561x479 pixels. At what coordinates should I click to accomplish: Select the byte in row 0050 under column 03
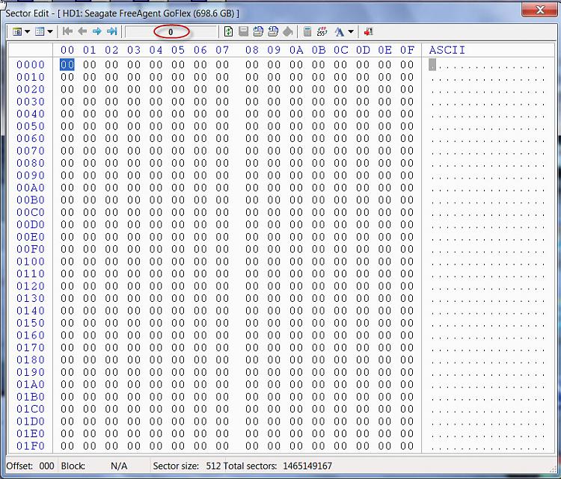tap(134, 126)
